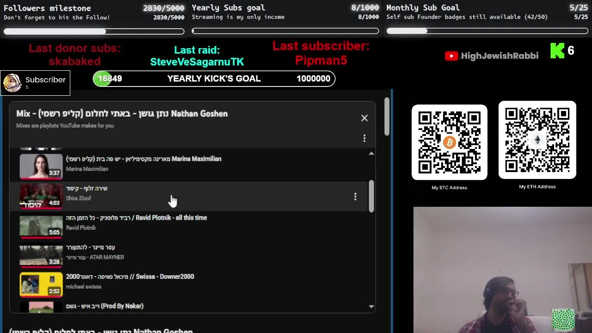The width and height of the screenshot is (592, 333).
Task: Click the Mix Nathan Goshen playlist title
Action: [122, 114]
